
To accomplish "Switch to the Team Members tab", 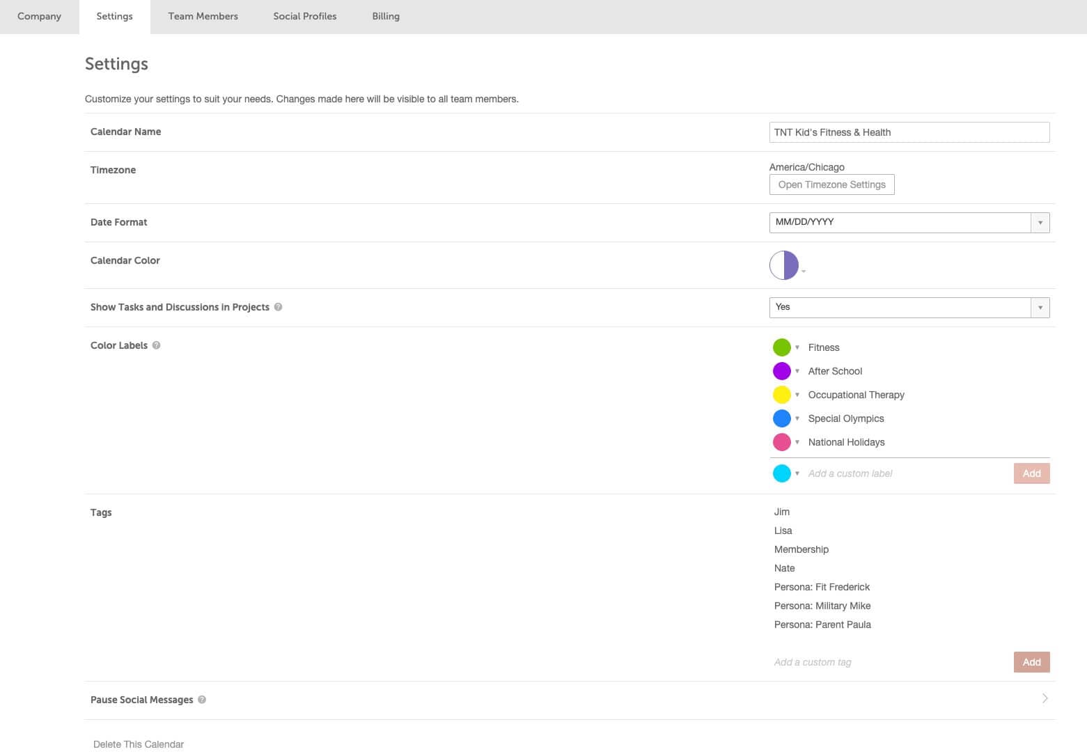I will tap(203, 16).
